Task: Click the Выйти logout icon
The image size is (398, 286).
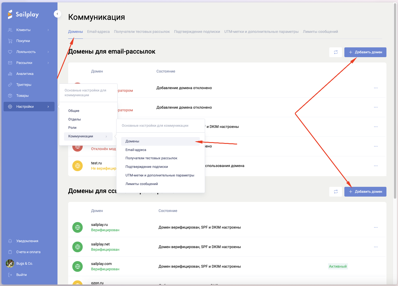Action: 10,275
